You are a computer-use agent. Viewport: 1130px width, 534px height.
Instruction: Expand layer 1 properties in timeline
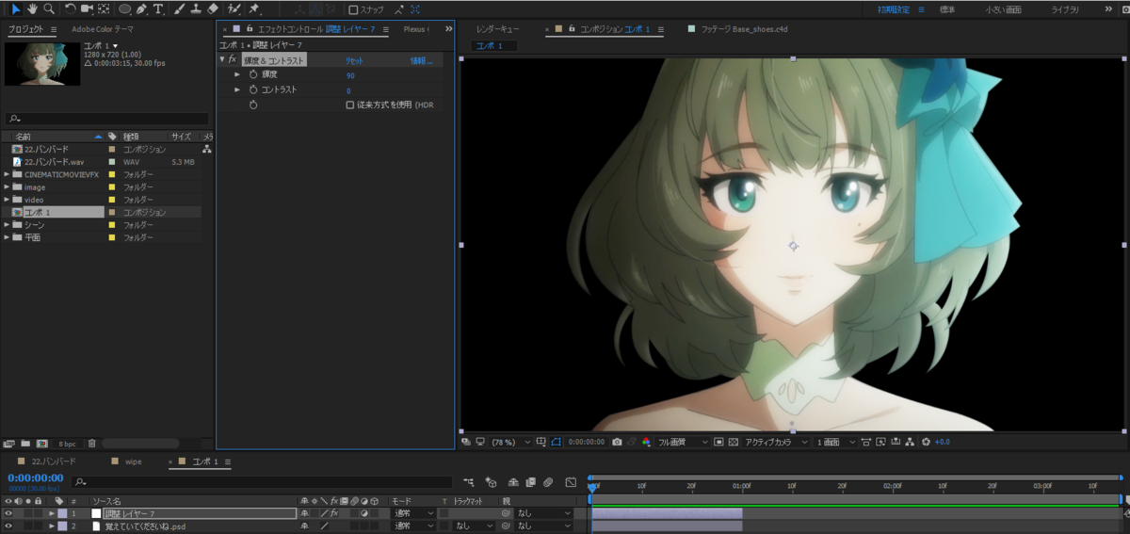pyautogui.click(x=52, y=513)
